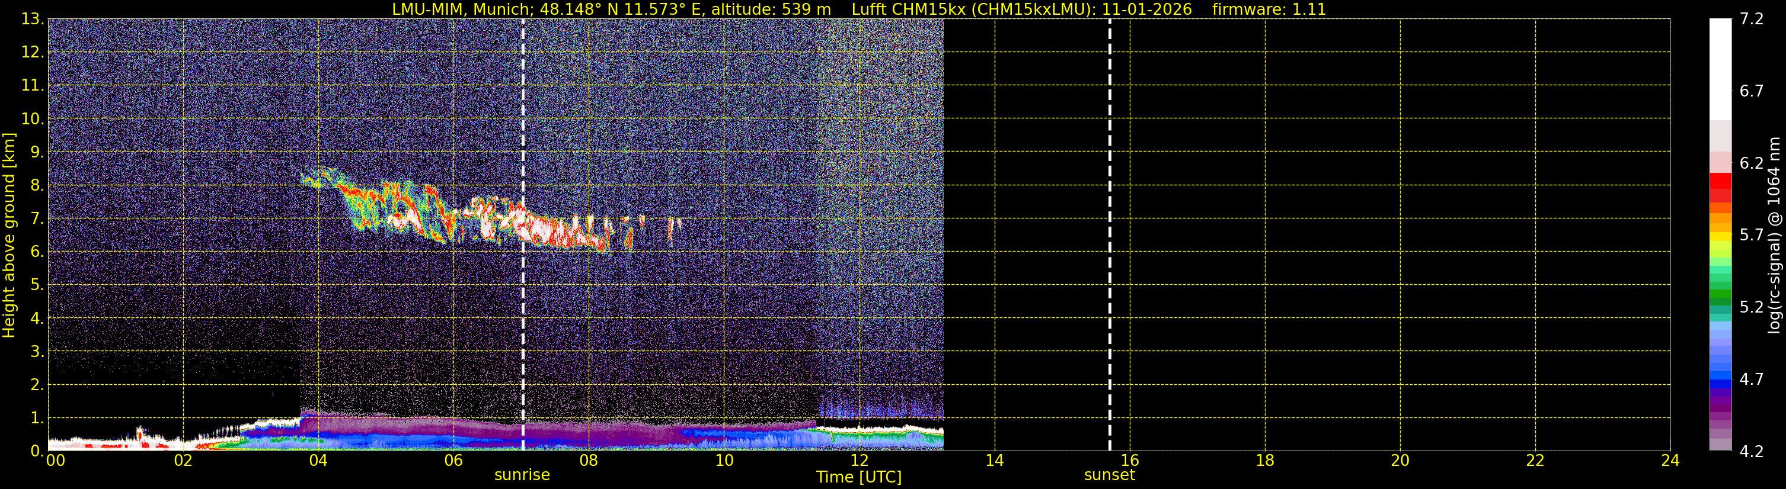Click the '6.' height axis tick label

pyautogui.click(x=37, y=252)
